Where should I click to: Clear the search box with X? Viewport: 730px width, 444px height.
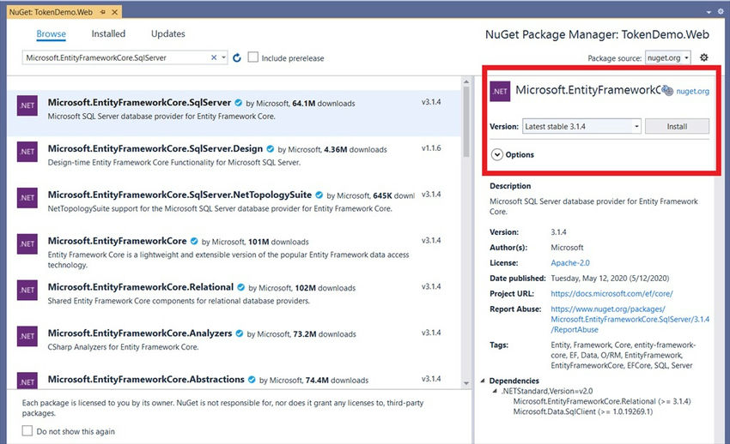tap(214, 57)
